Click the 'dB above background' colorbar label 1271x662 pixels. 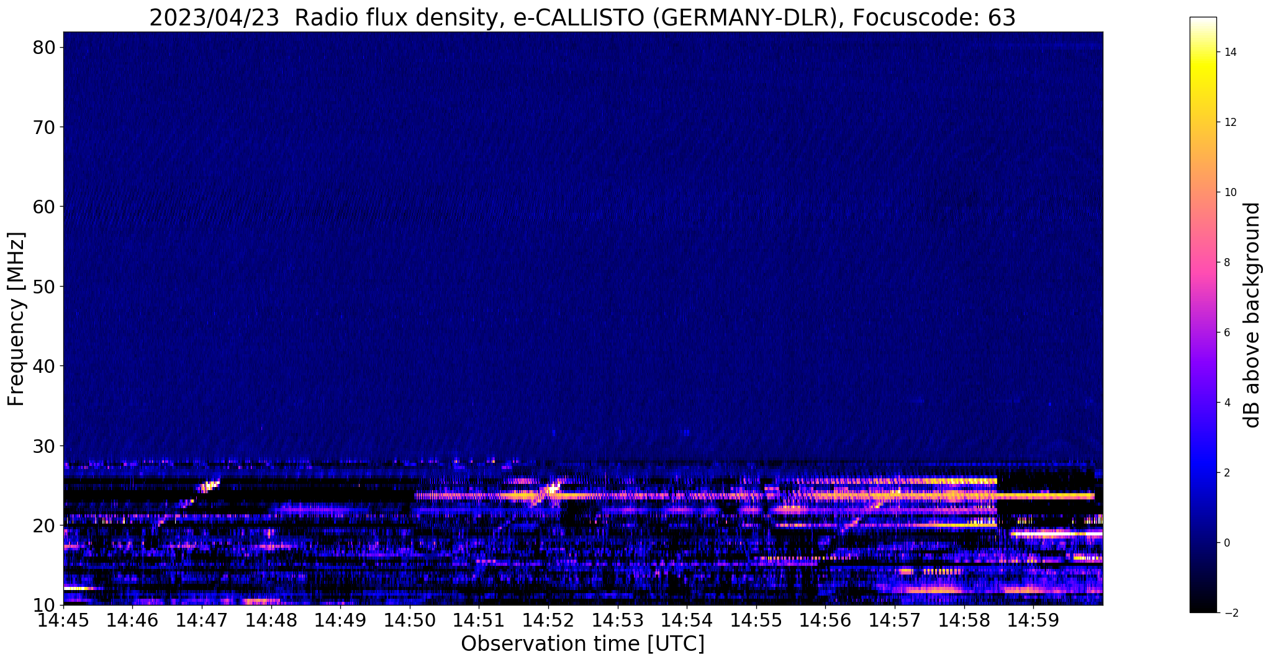click(1252, 315)
